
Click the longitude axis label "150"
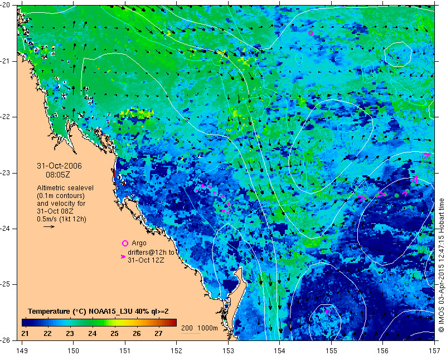[x=74, y=351]
